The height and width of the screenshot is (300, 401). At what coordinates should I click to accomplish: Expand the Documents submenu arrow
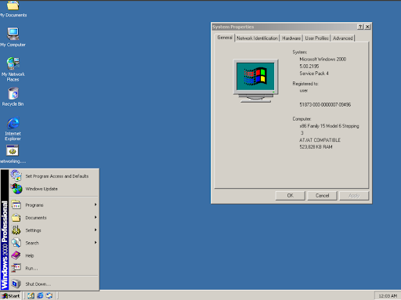coord(96,217)
